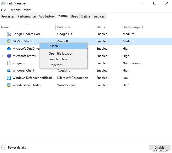Click the Wondershare Studio icon

(9, 85)
